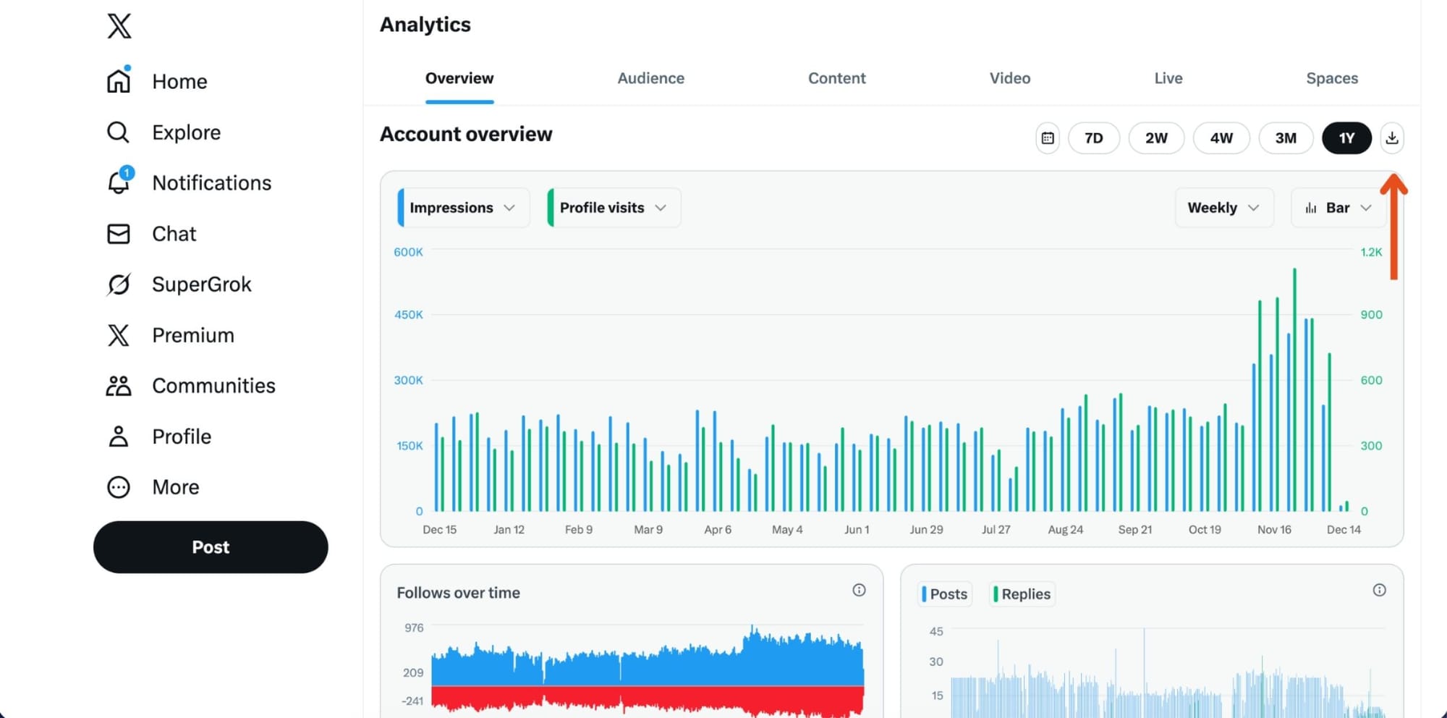Open Notifications with the bell icon
This screenshot has height=718, width=1447.
click(117, 182)
